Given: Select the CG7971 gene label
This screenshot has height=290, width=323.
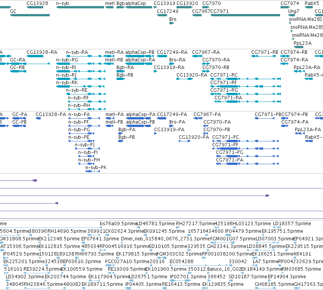Looking at the screenshot, I should pos(220,11).
